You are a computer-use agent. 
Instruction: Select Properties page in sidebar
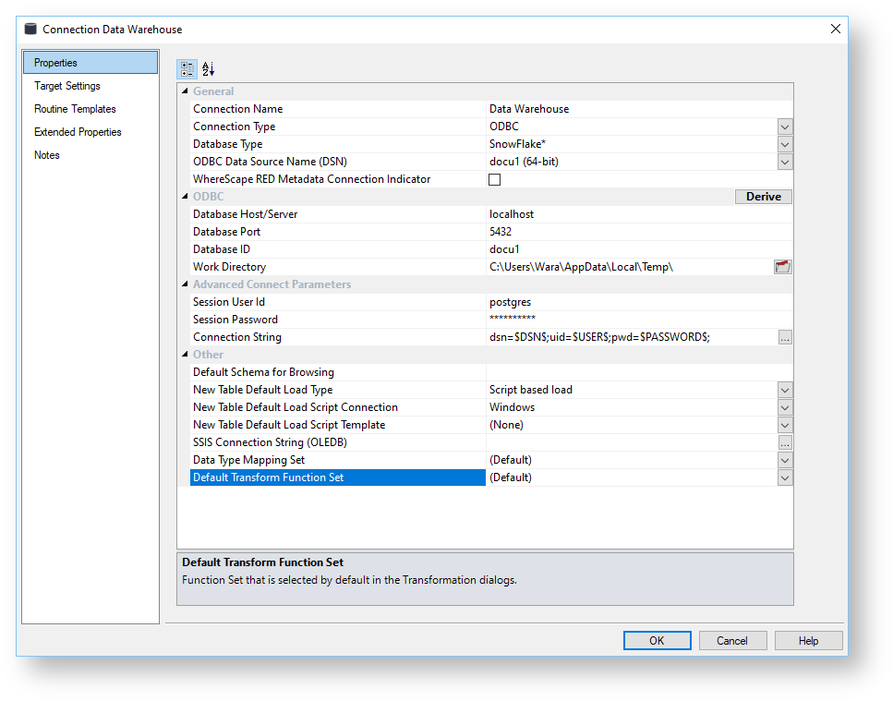tap(91, 63)
